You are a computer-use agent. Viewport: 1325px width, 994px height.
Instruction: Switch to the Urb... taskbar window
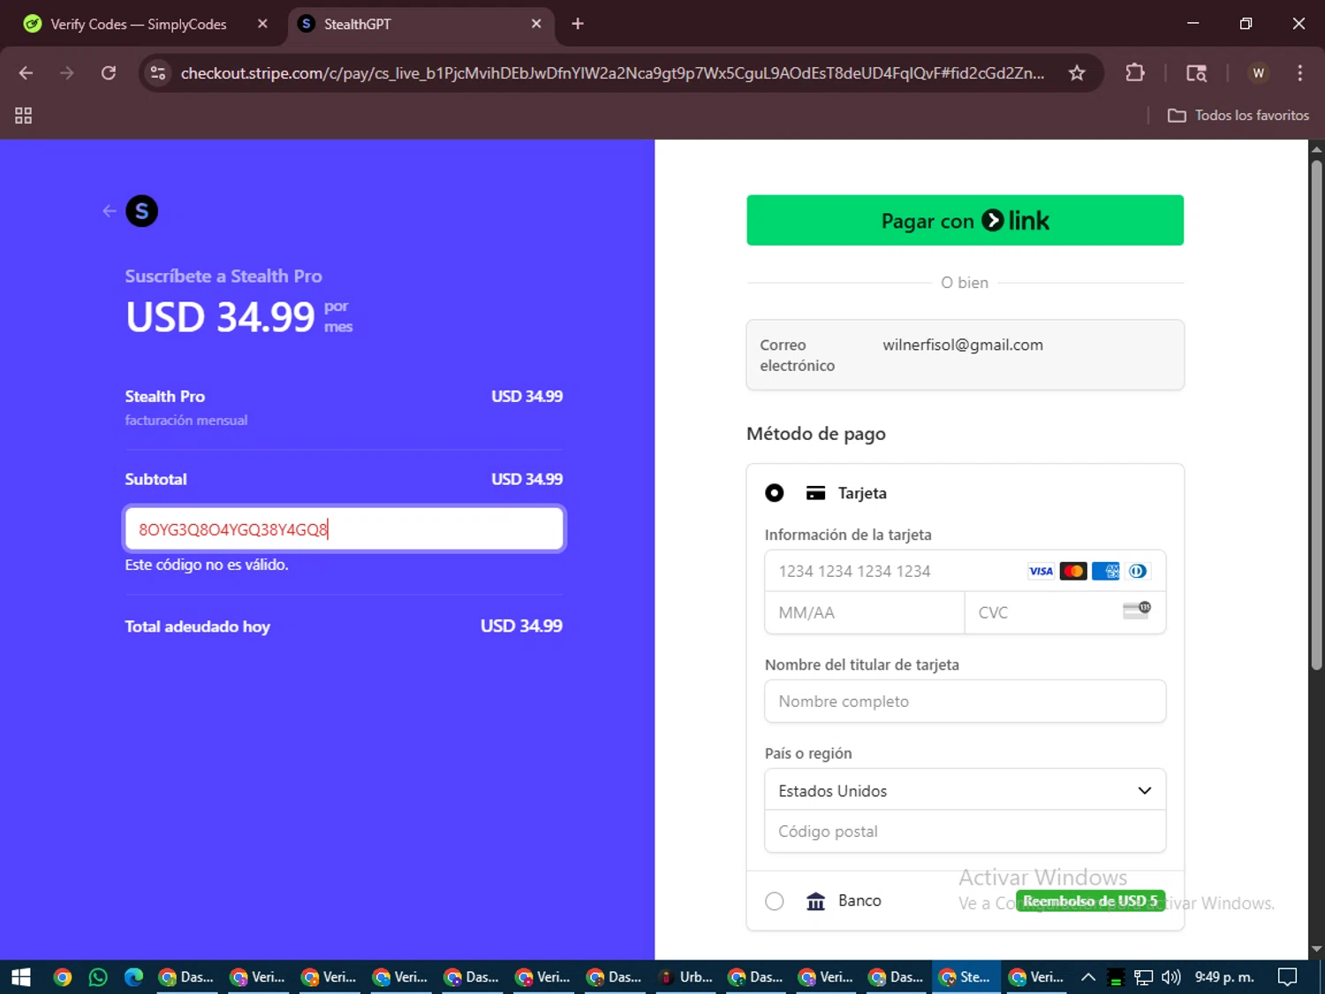[686, 976]
